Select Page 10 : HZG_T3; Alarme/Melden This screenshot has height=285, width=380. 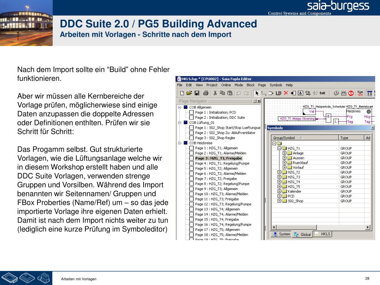click(x=222, y=194)
